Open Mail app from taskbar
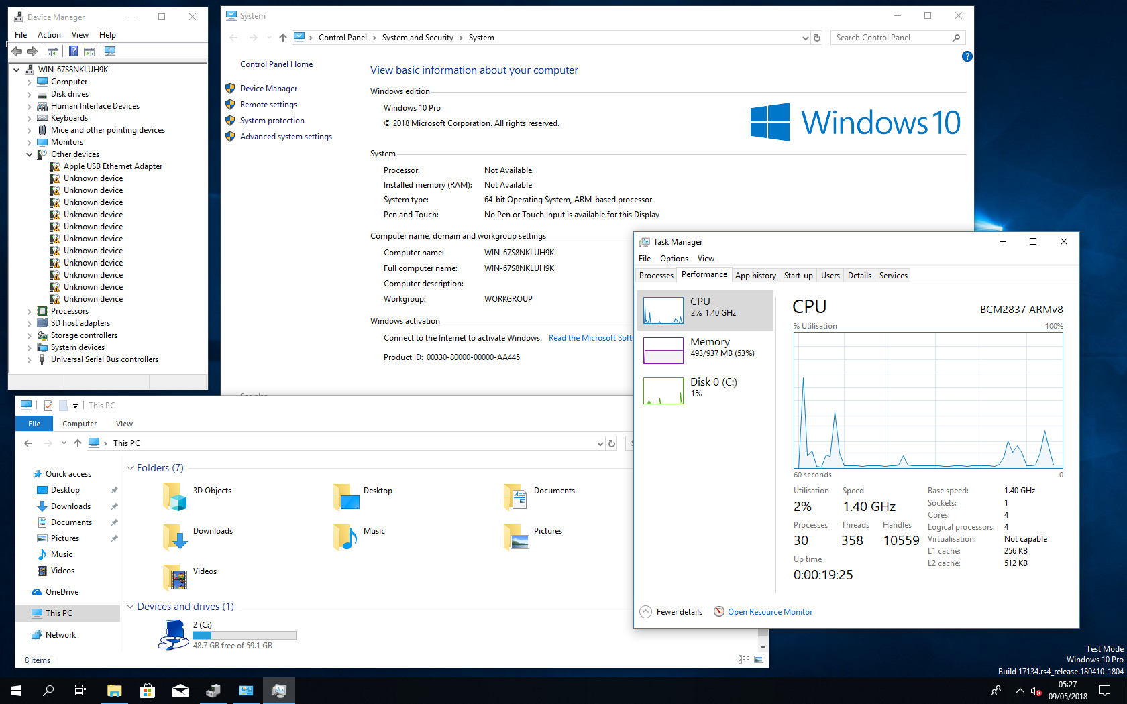The width and height of the screenshot is (1127, 704). tap(180, 690)
